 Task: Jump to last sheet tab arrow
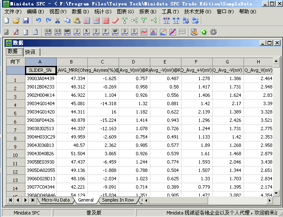tap(33, 200)
